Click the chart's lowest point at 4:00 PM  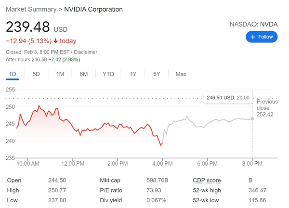click(x=161, y=144)
